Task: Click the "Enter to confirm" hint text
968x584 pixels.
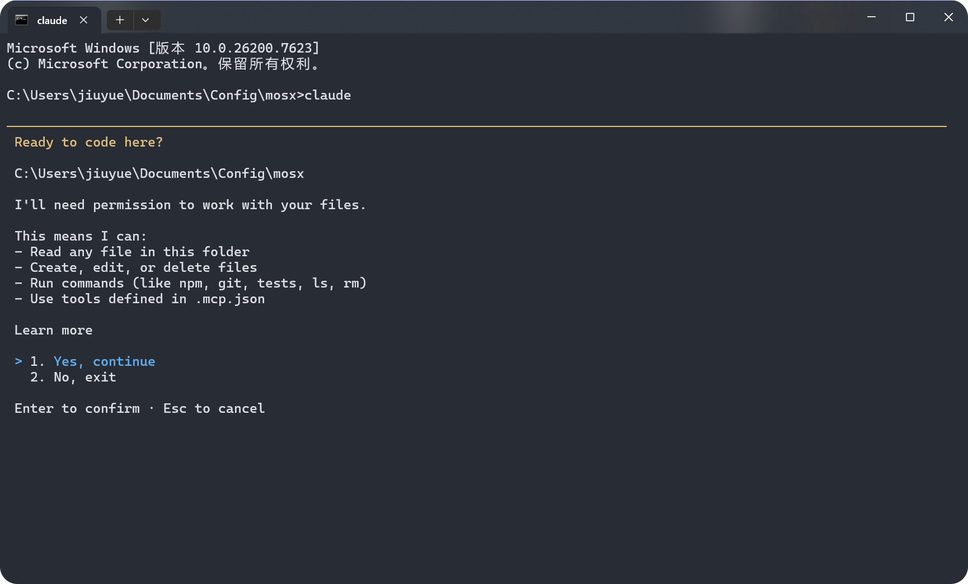Action: pyautogui.click(x=77, y=408)
